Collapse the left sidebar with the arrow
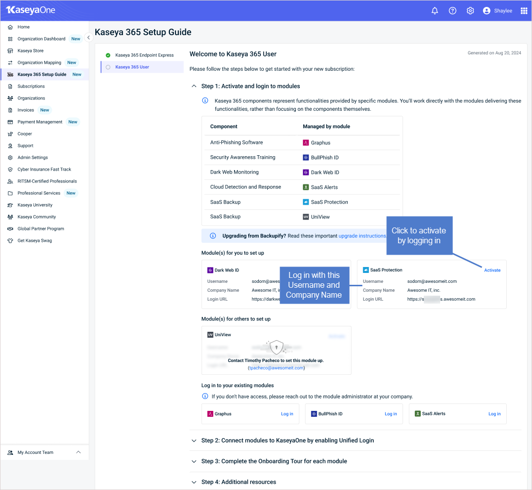This screenshot has height=490, width=532. [x=88, y=38]
